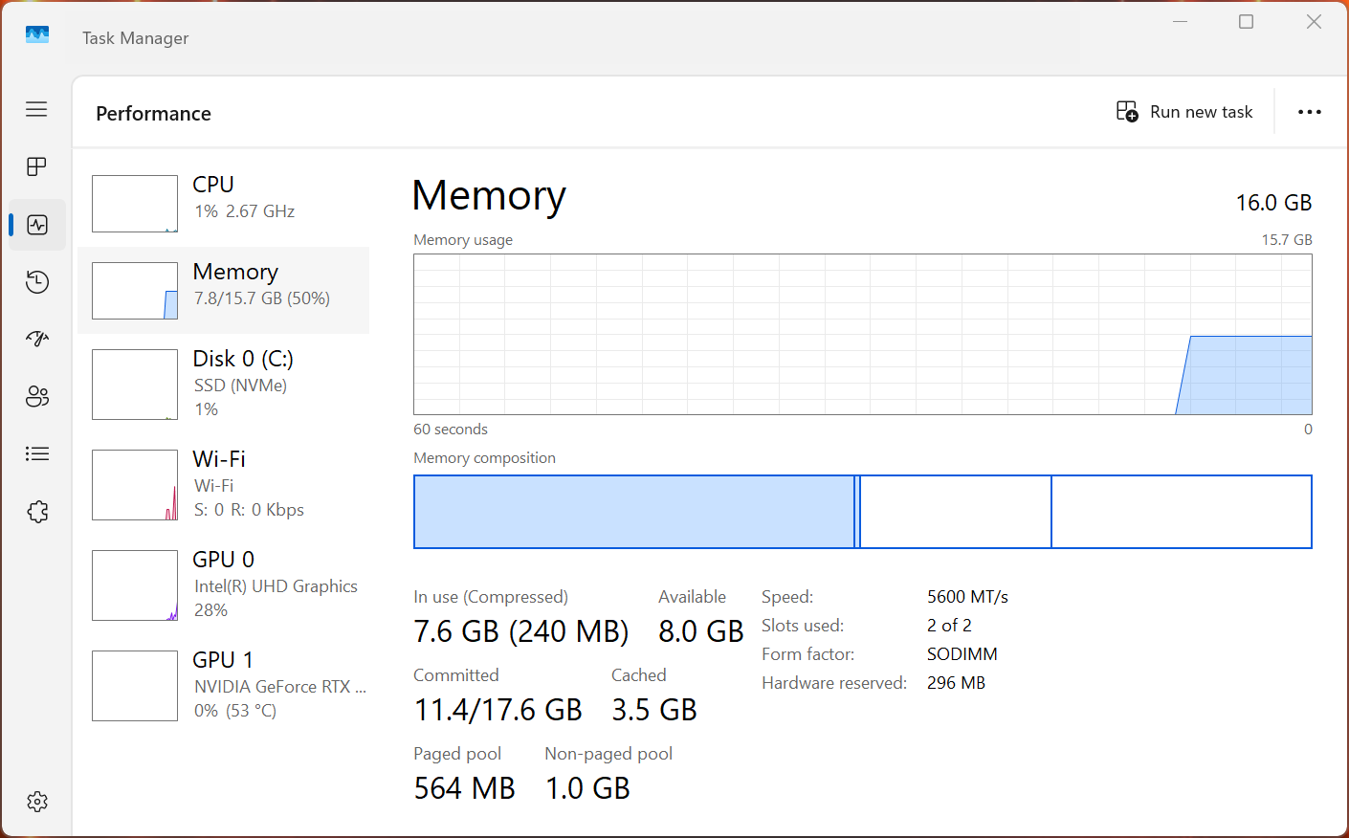Select the Performance page icon
The height and width of the screenshot is (838, 1349).
click(x=37, y=225)
